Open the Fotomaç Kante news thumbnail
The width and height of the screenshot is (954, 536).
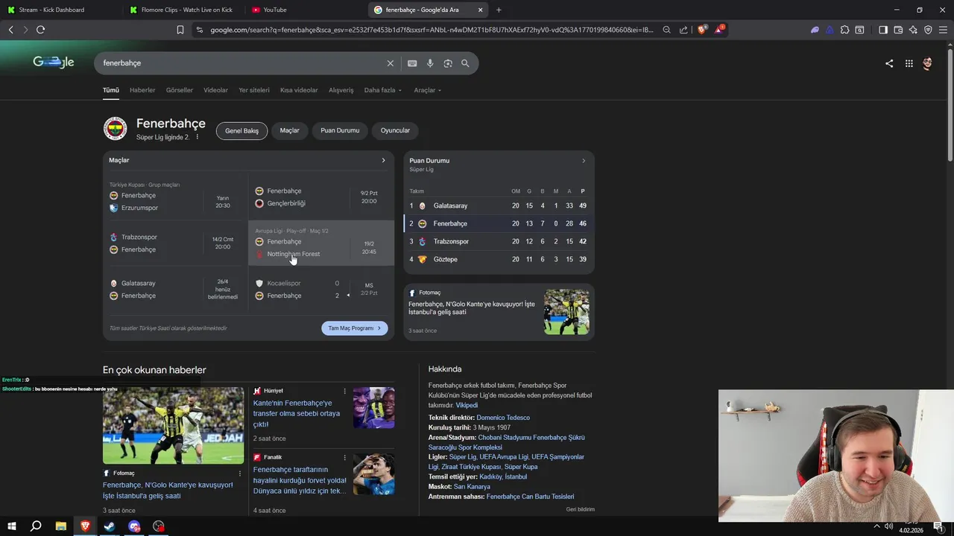[x=566, y=312]
